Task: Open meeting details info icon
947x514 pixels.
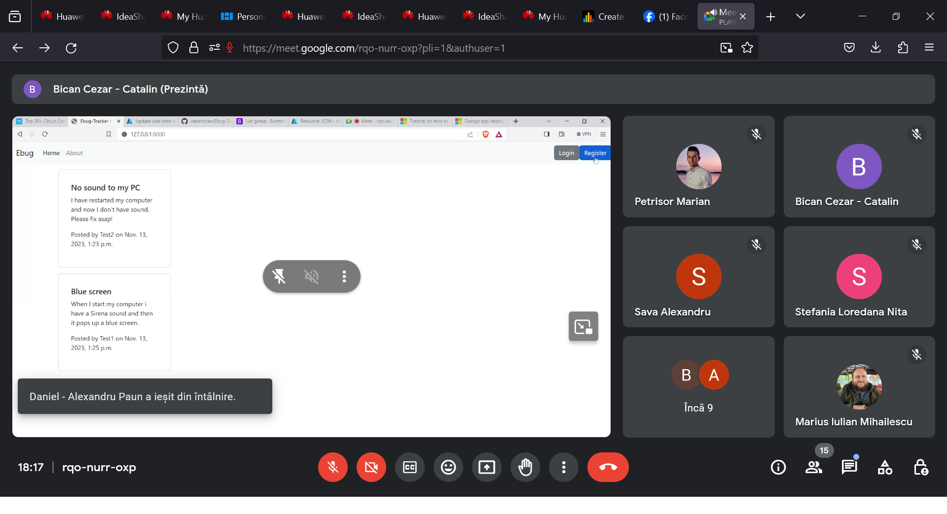Action: (x=778, y=467)
